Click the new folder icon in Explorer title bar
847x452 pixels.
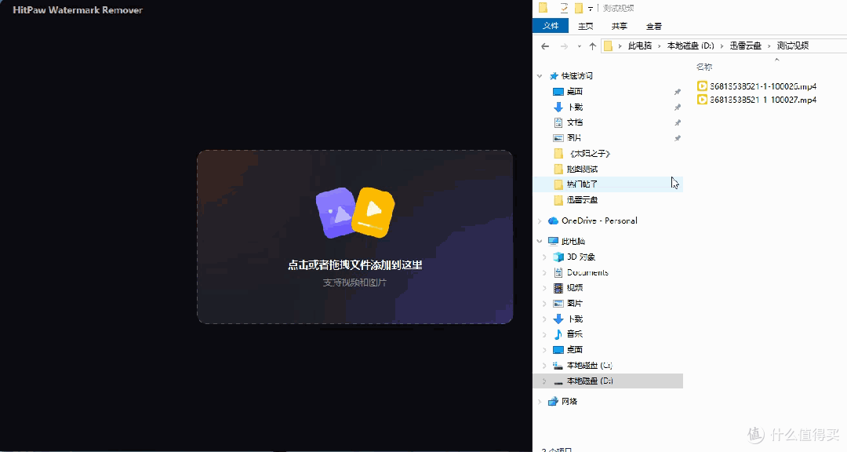click(x=579, y=8)
